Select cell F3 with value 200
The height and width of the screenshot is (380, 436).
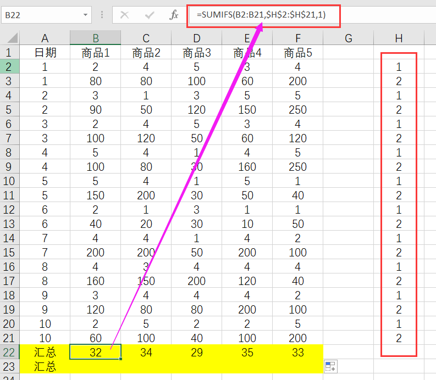(298, 81)
